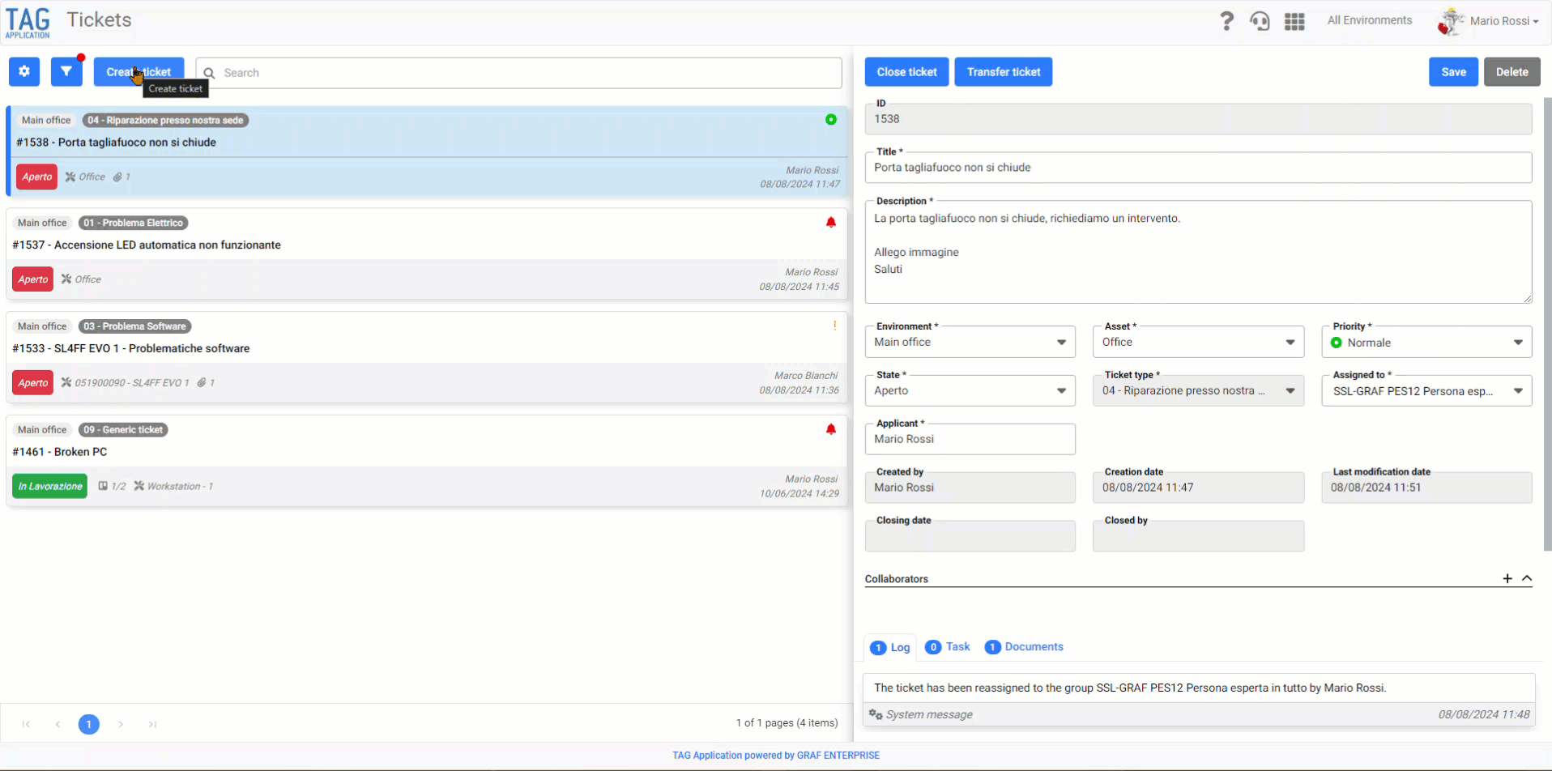The height and width of the screenshot is (771, 1552).
Task: Open the help question mark icon
Action: click(x=1226, y=21)
